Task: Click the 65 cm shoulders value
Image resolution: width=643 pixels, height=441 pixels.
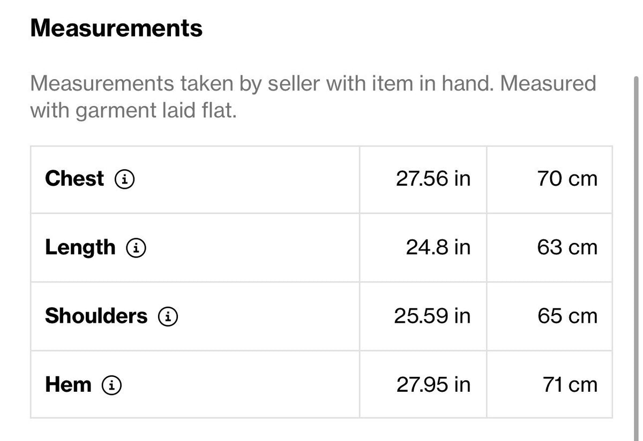Action: point(567,316)
